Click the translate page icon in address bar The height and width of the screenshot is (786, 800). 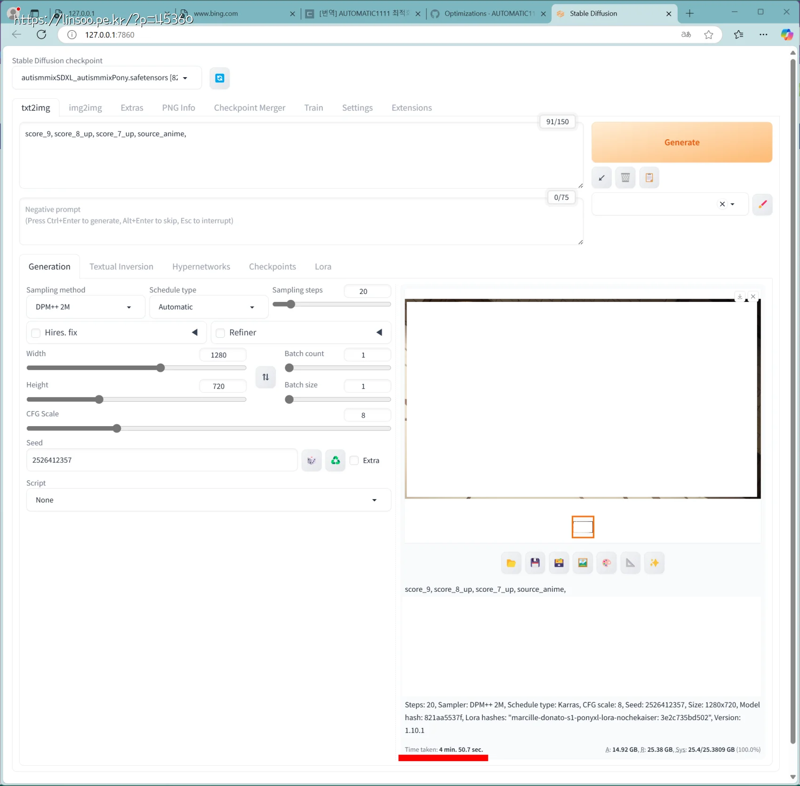click(x=686, y=34)
